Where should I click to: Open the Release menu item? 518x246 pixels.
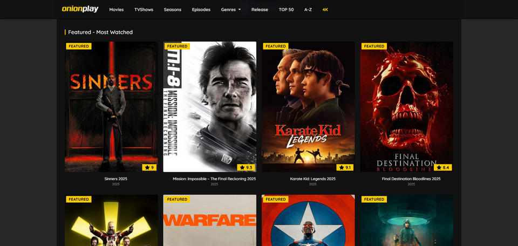click(x=260, y=10)
